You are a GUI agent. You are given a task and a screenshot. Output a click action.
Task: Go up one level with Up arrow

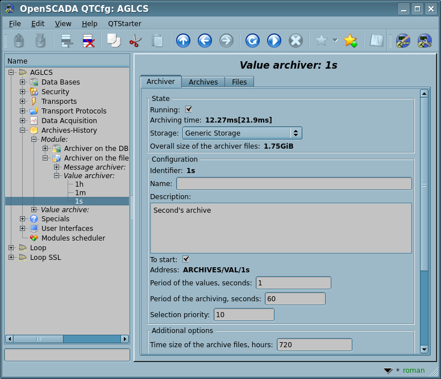[x=183, y=40]
